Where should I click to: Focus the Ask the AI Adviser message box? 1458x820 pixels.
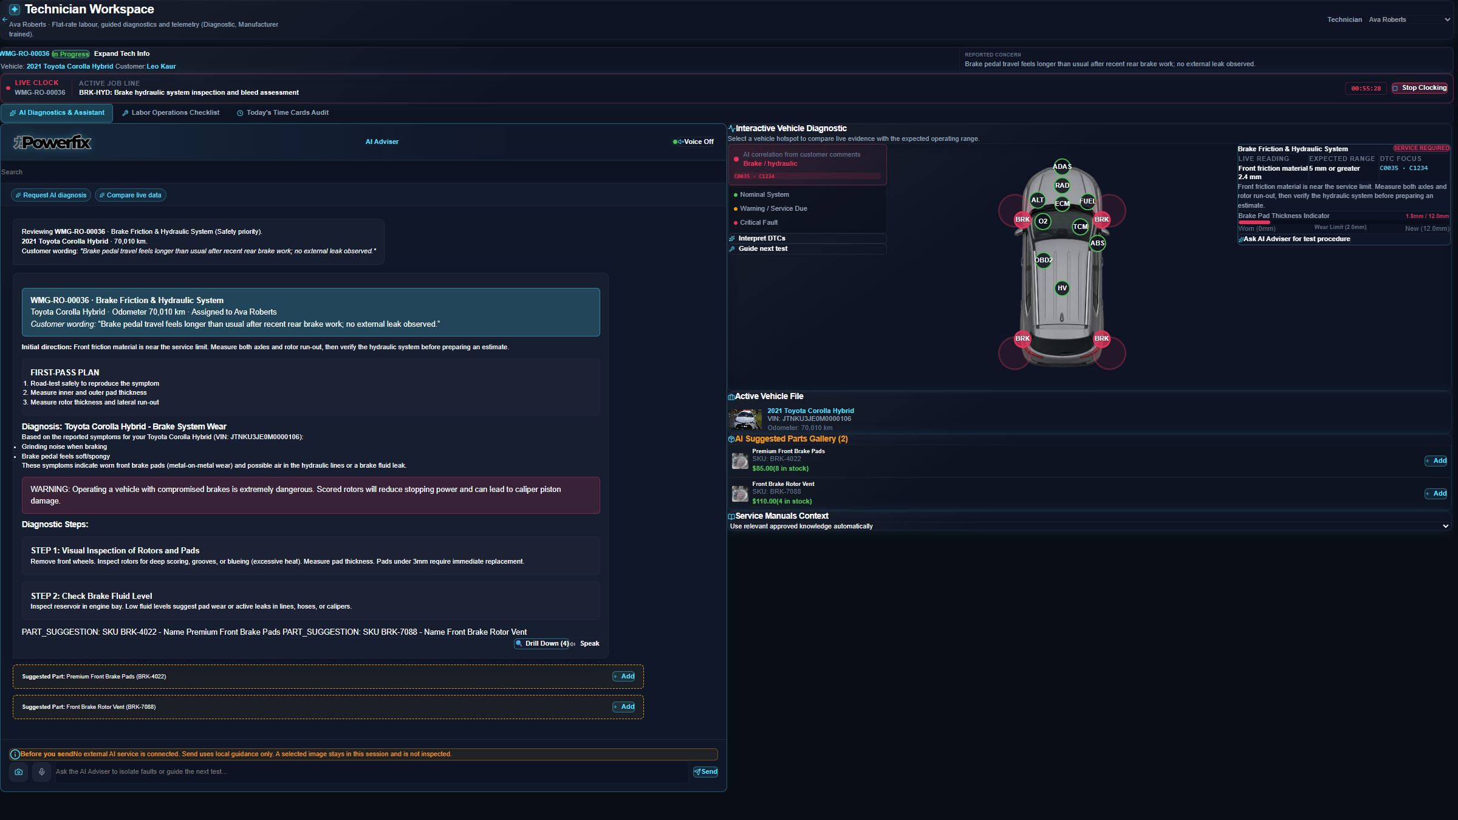point(371,772)
